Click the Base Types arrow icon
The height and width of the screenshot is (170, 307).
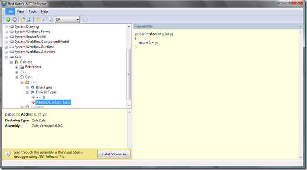click(32, 87)
